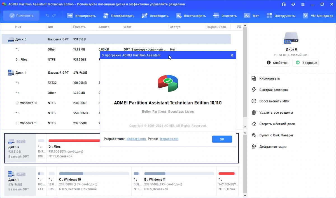Select C : Windows 10 block in disk map
Viewport: 336px width, 198px height.
94,181
